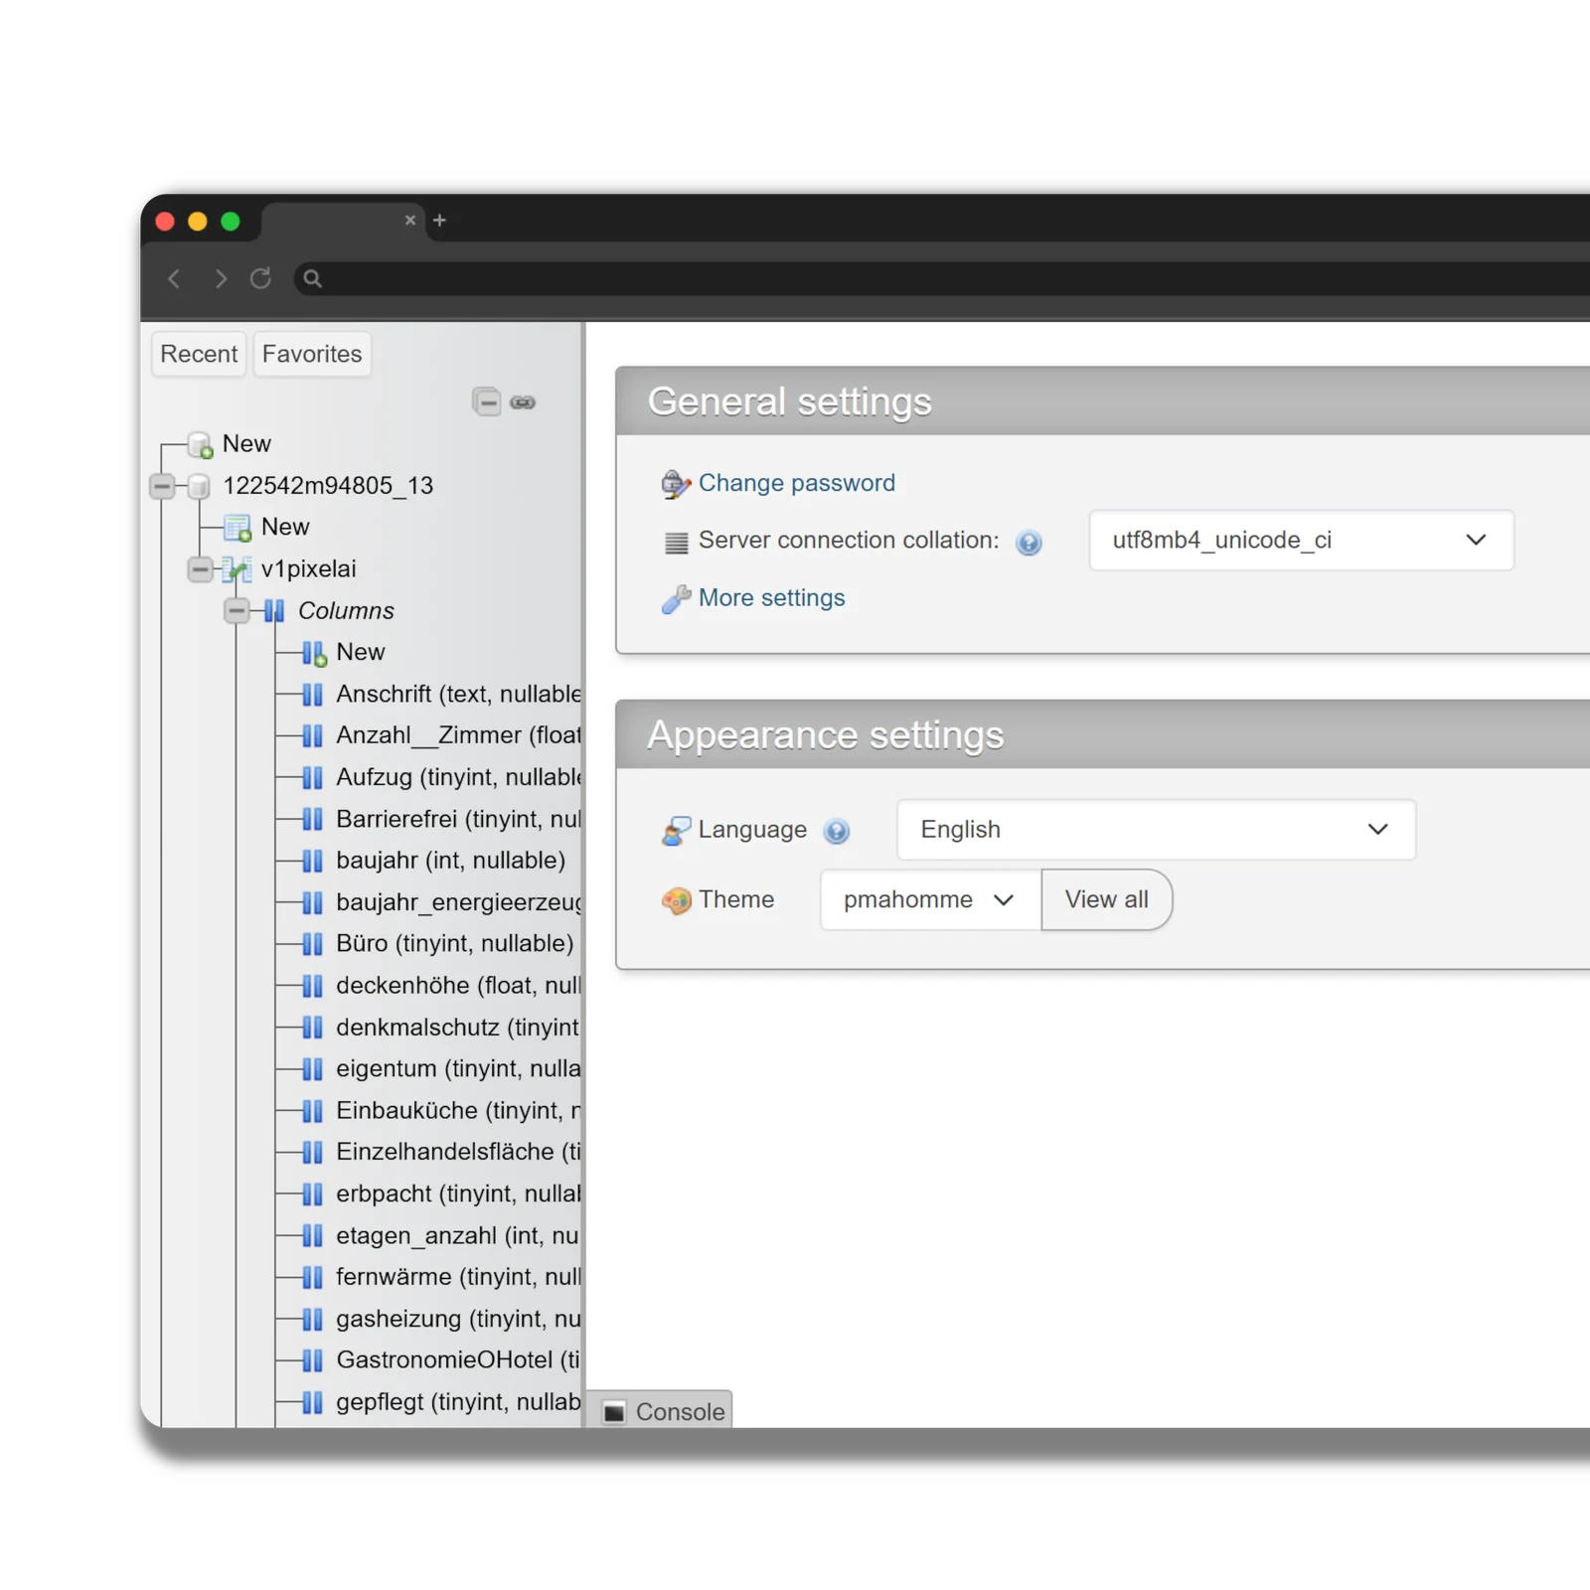Select the etagen_anzahl column entry
1590x1590 pixels.
coord(458,1236)
